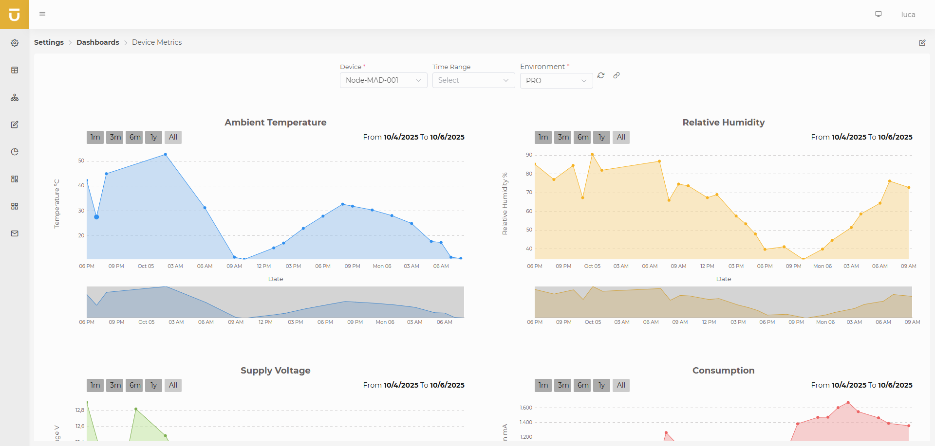Viewport: 935px width, 446px height.
Task: Open the Environment dropdown set to PRO
Action: pyautogui.click(x=556, y=81)
